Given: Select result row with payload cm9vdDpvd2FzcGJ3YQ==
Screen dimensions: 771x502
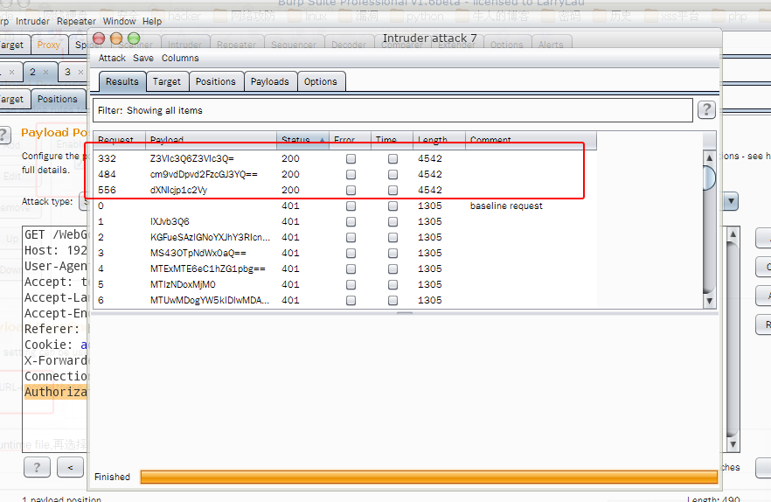Looking at the screenshot, I should (x=344, y=174).
